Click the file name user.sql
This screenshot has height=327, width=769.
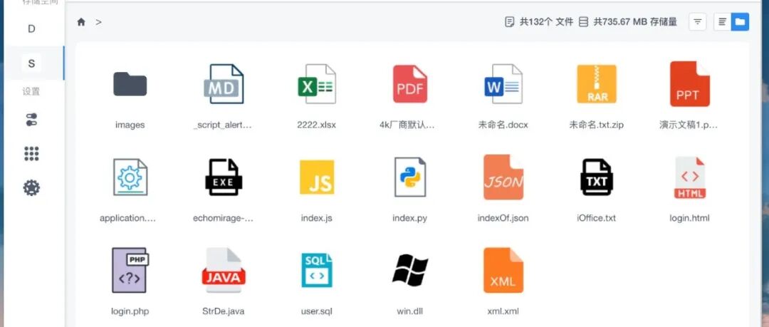click(x=317, y=311)
